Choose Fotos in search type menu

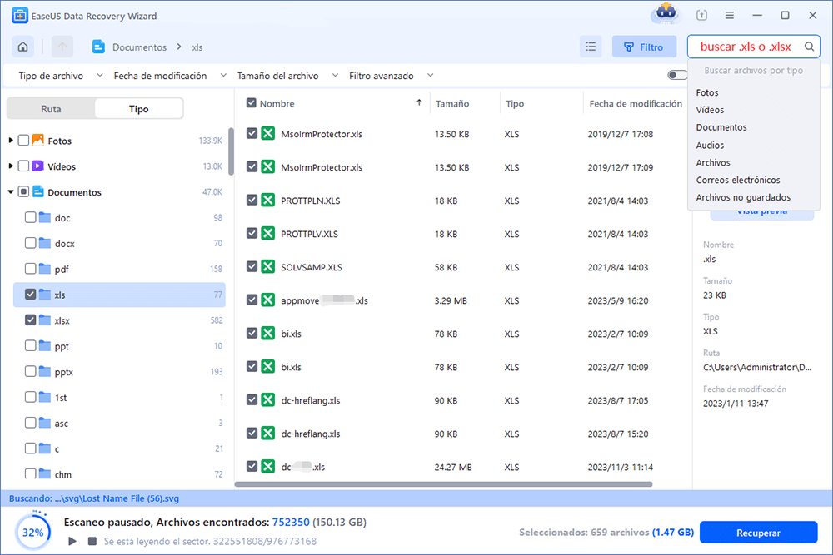pyautogui.click(x=707, y=92)
